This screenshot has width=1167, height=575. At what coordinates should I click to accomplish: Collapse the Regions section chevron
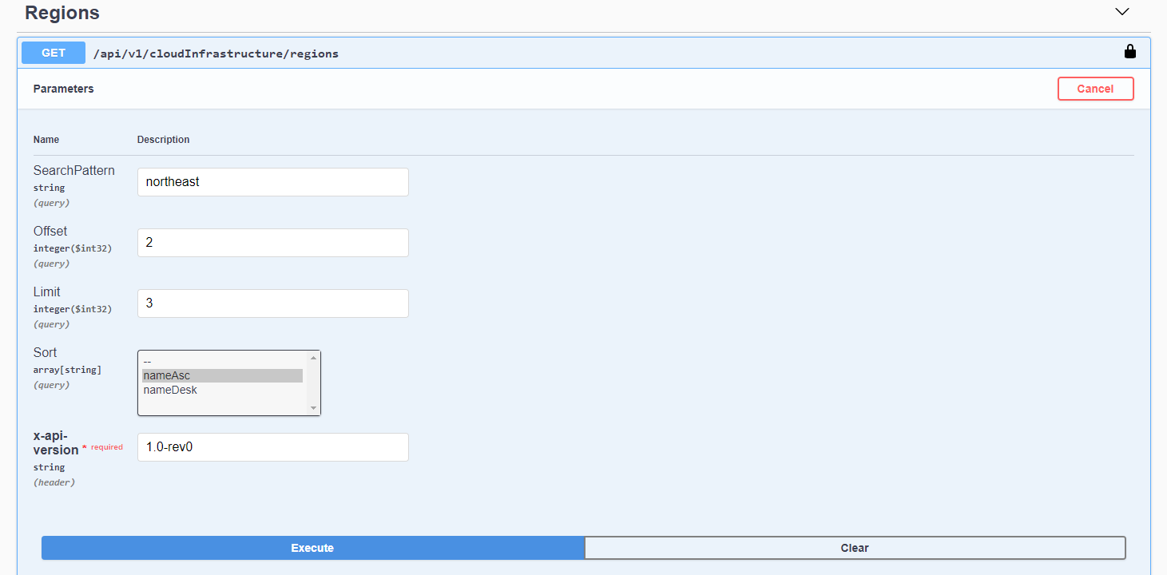(x=1122, y=12)
